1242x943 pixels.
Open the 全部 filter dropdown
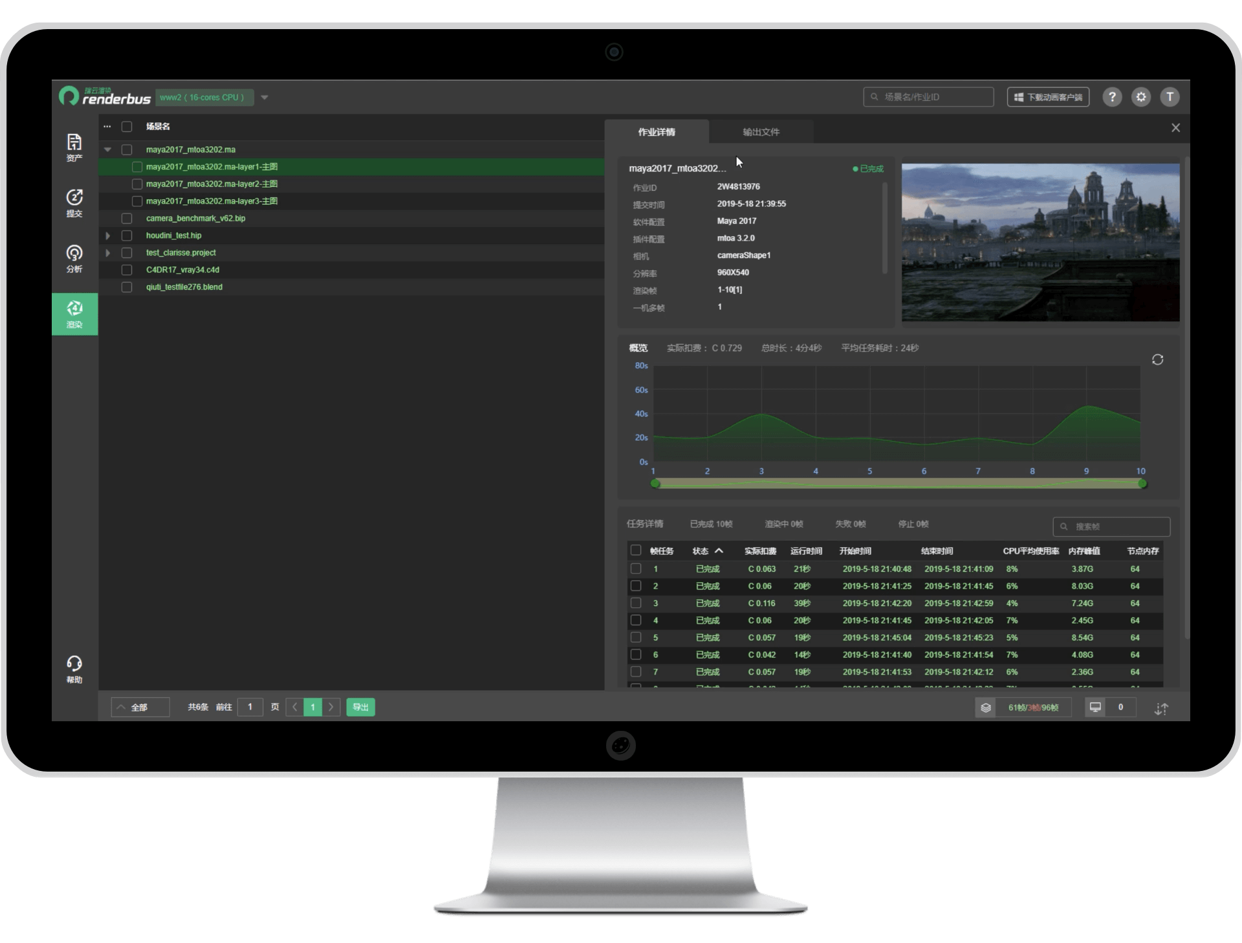pyautogui.click(x=140, y=708)
